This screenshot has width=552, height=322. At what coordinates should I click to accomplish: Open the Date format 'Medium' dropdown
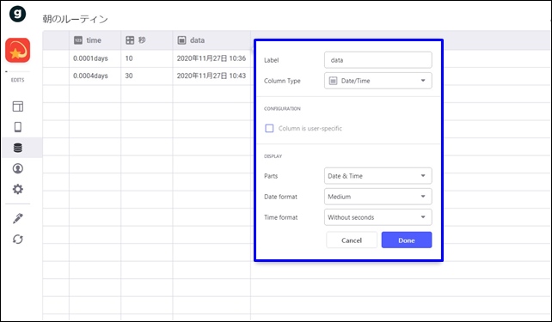pyautogui.click(x=377, y=197)
